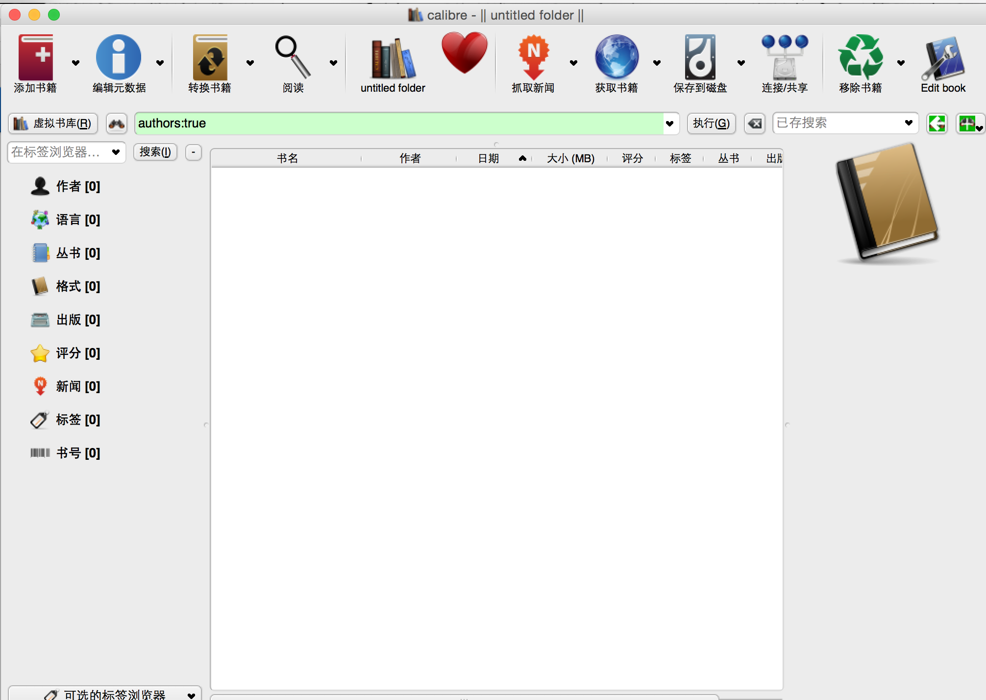Select the Formats (格式) [0] category
The width and height of the screenshot is (986, 700).
[65, 286]
